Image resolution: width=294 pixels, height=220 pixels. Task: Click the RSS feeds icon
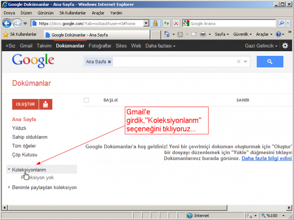click(x=180, y=35)
